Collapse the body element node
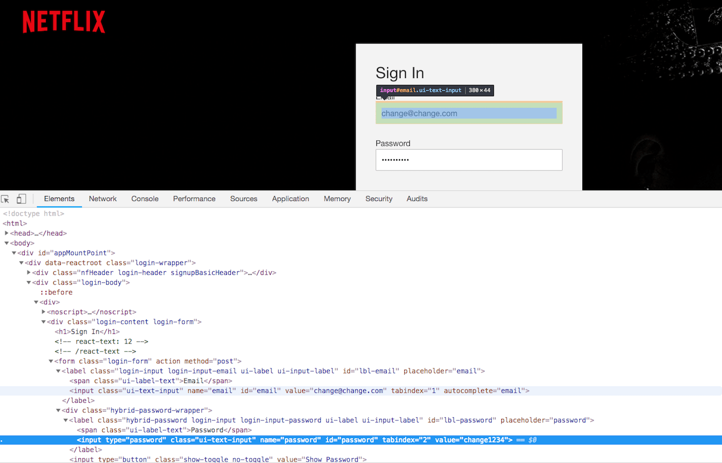Screen dimensions: 722x463 [7, 243]
